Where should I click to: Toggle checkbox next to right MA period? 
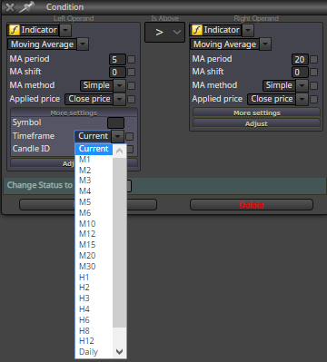(314, 59)
